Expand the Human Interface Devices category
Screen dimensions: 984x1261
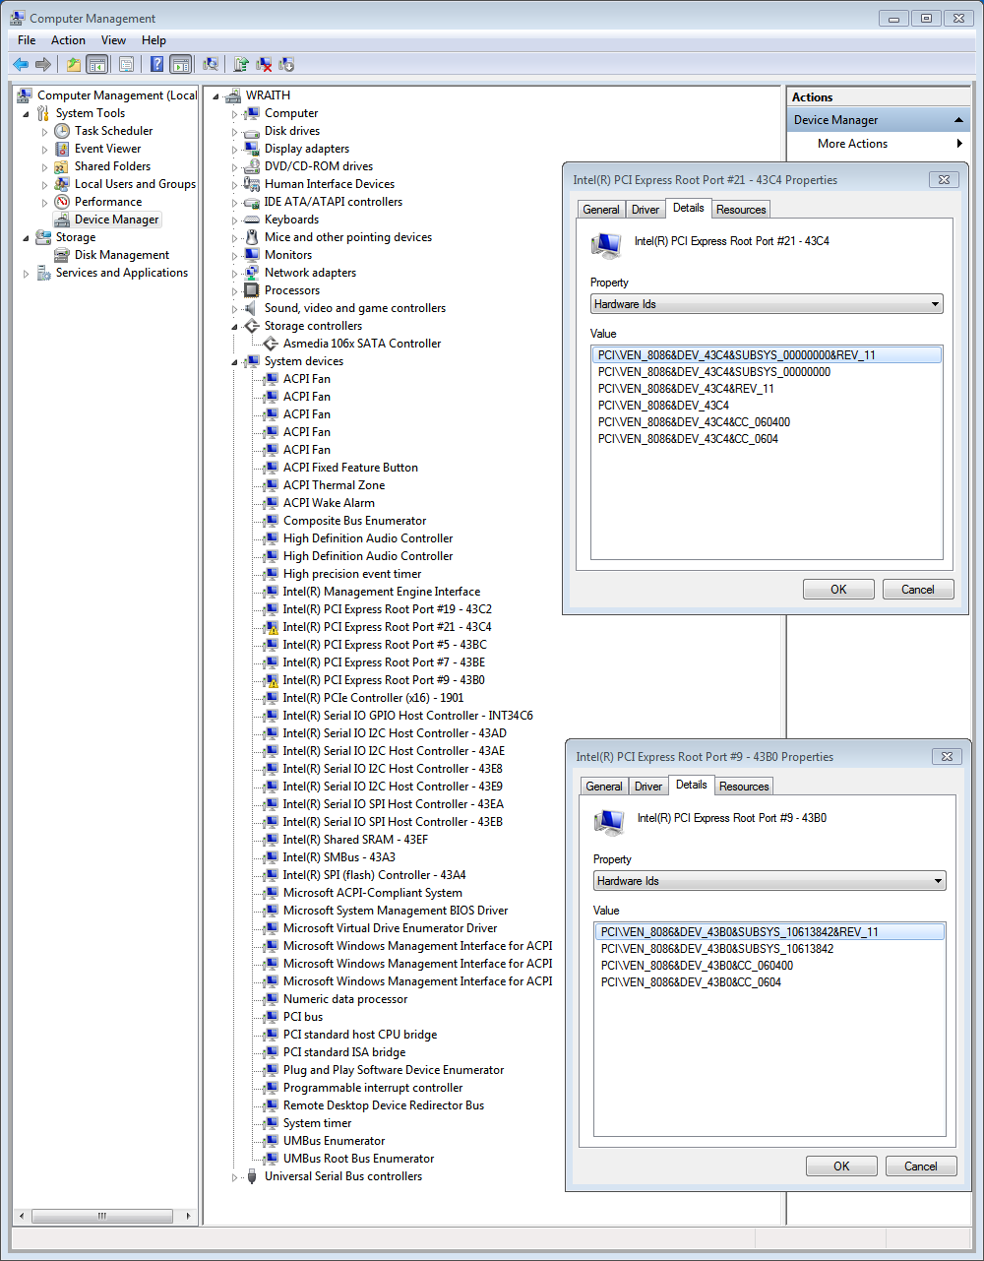(x=235, y=185)
